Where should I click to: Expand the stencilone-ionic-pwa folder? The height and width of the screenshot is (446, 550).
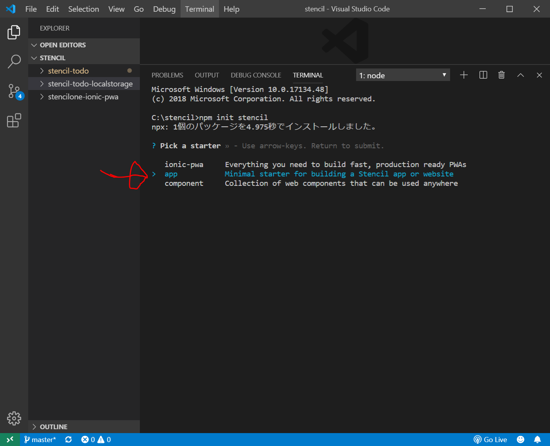click(83, 97)
